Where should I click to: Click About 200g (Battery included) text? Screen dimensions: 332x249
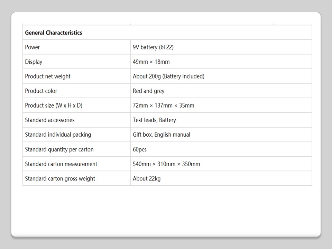168,76
